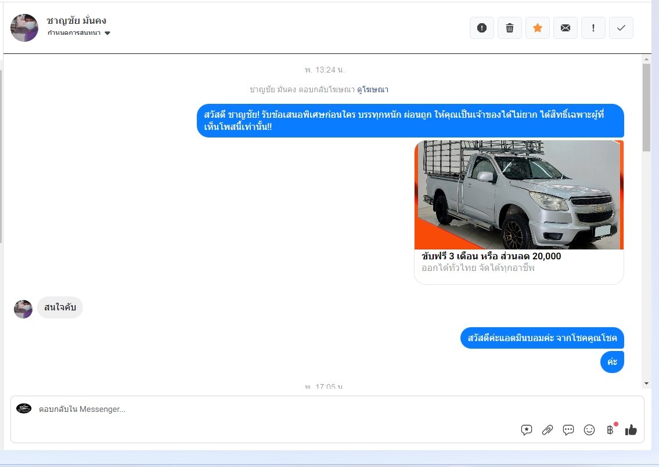Click the ad title ขับฟรี 3 เดือน
The image size is (659, 467).
click(x=491, y=256)
